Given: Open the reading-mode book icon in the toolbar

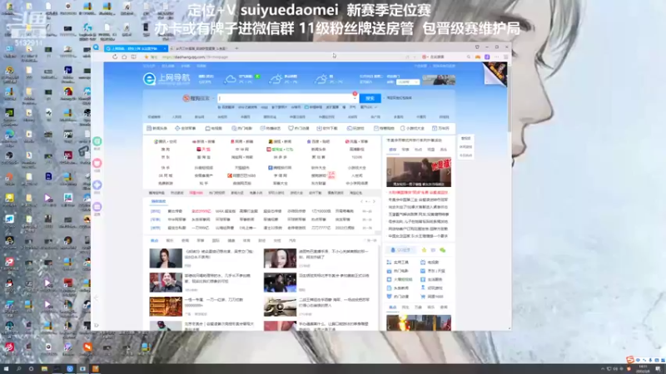Looking at the screenshot, I should [134, 57].
